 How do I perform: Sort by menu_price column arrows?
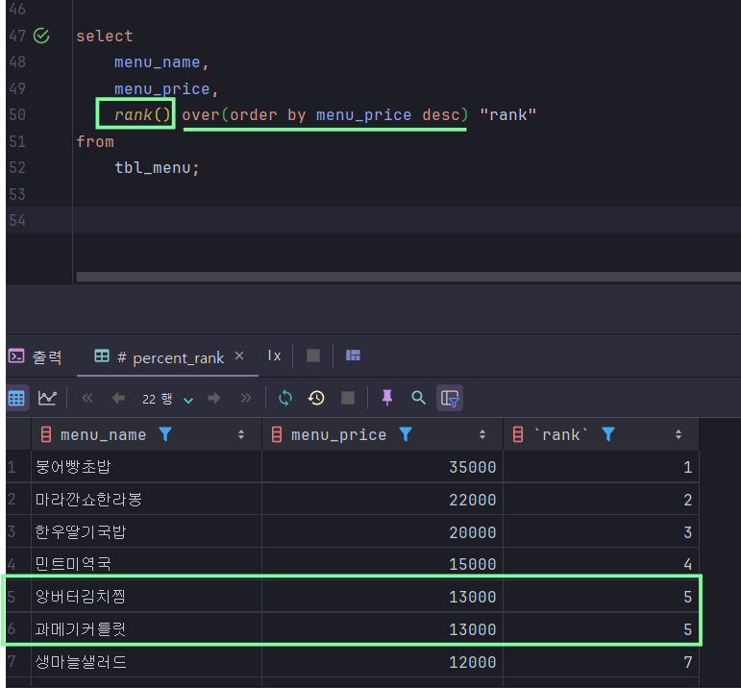482,434
